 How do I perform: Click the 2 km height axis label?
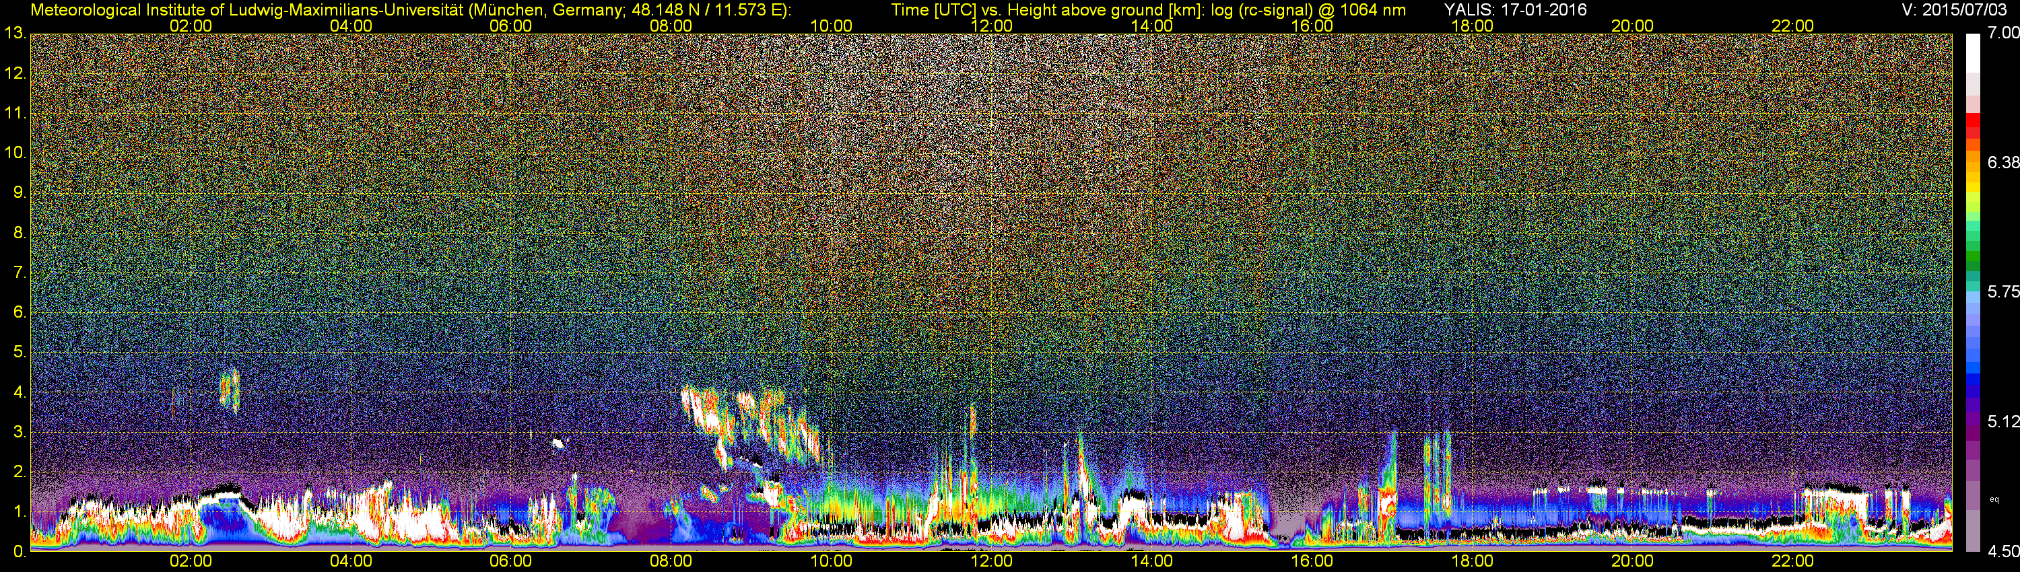click(x=20, y=472)
